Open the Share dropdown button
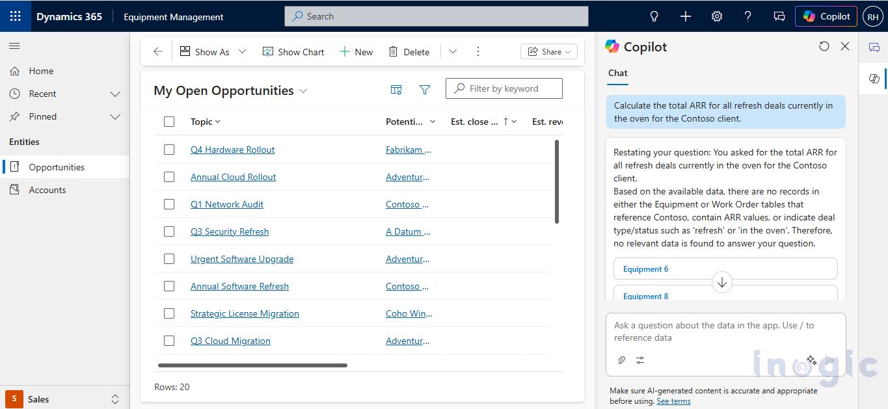The image size is (888, 409). (x=549, y=52)
